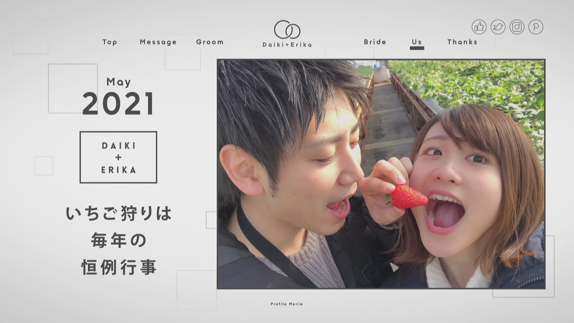Viewport: 574px width, 323px height.
Task: Open the Instagram camera icon
Action: click(517, 27)
